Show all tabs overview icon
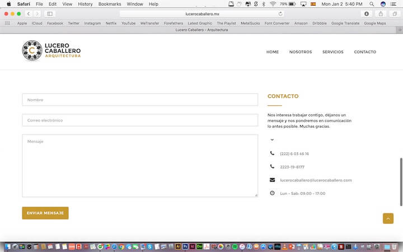 [394, 13]
